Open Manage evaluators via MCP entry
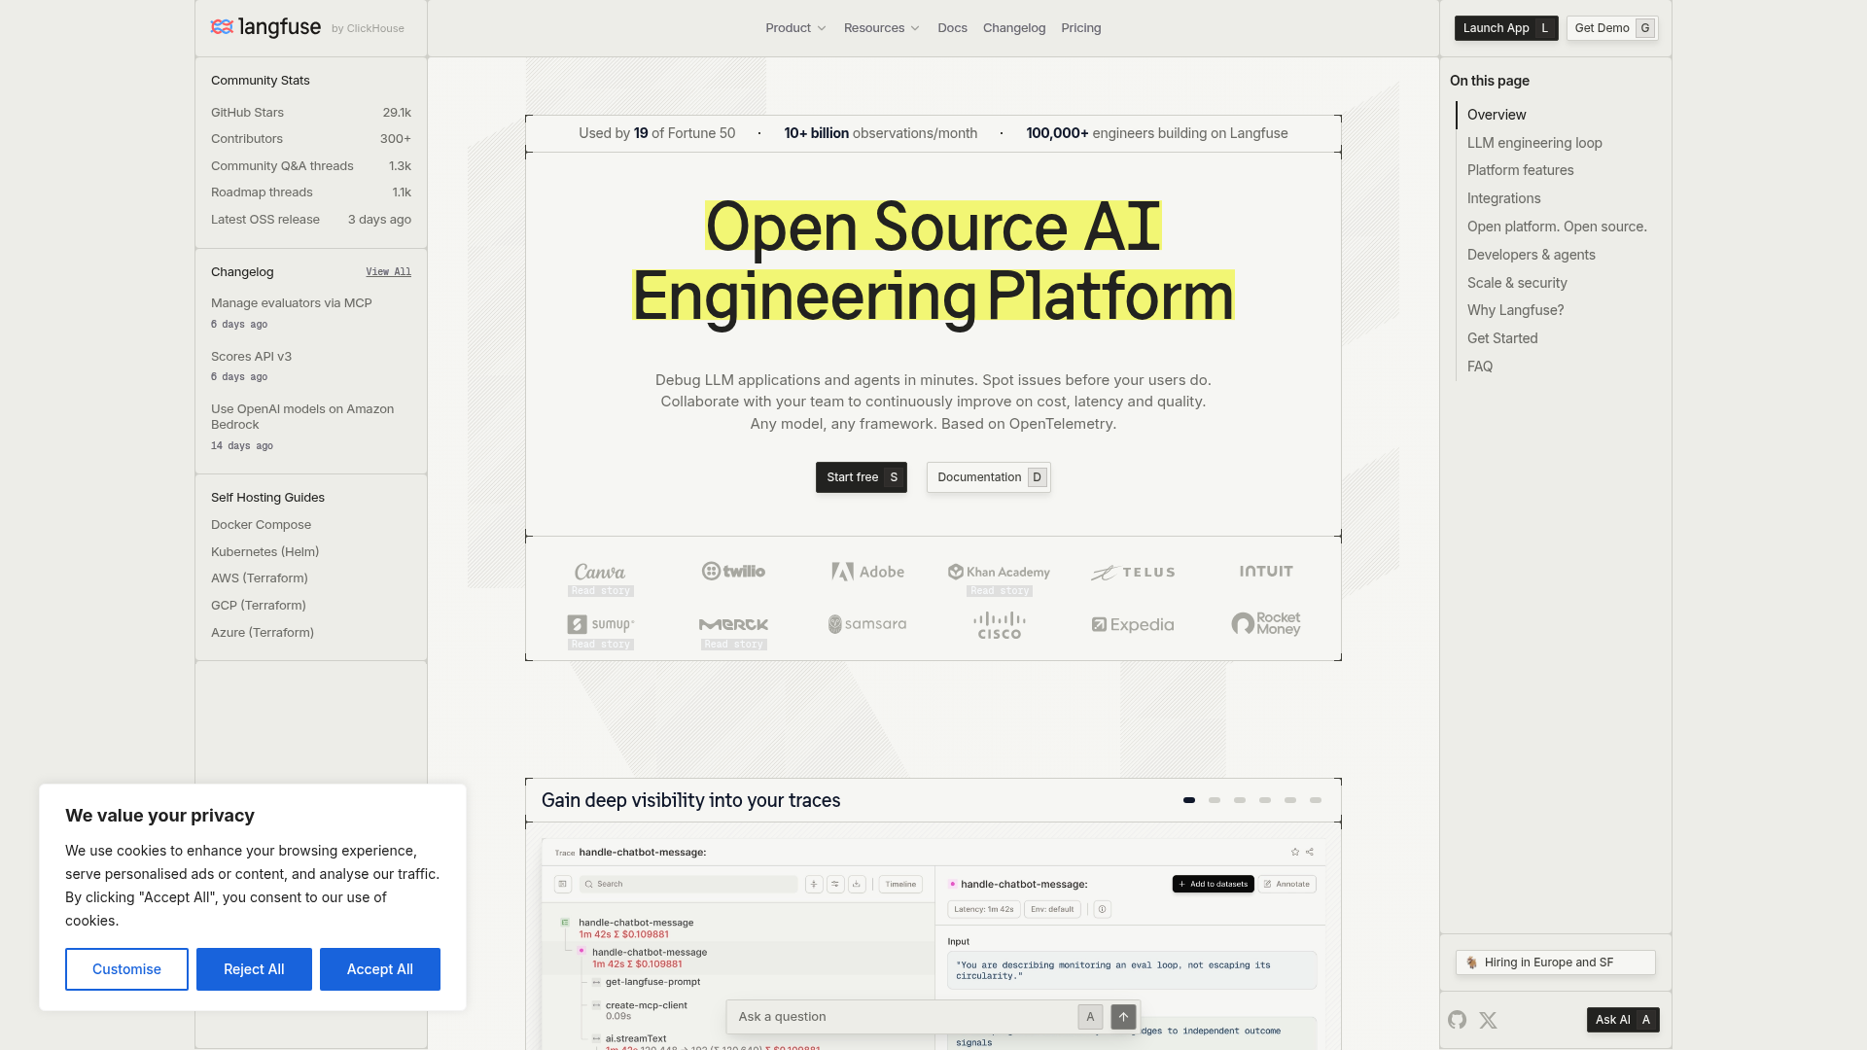Screen dimensions: 1867x1050 292,303
